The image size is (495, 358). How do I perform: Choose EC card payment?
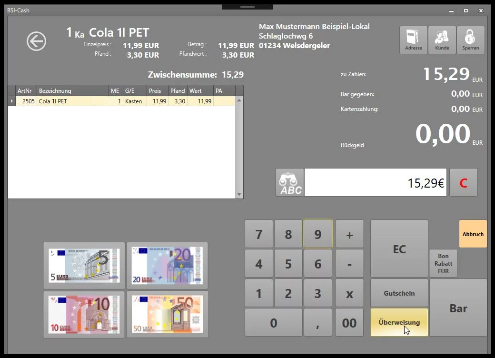click(399, 249)
